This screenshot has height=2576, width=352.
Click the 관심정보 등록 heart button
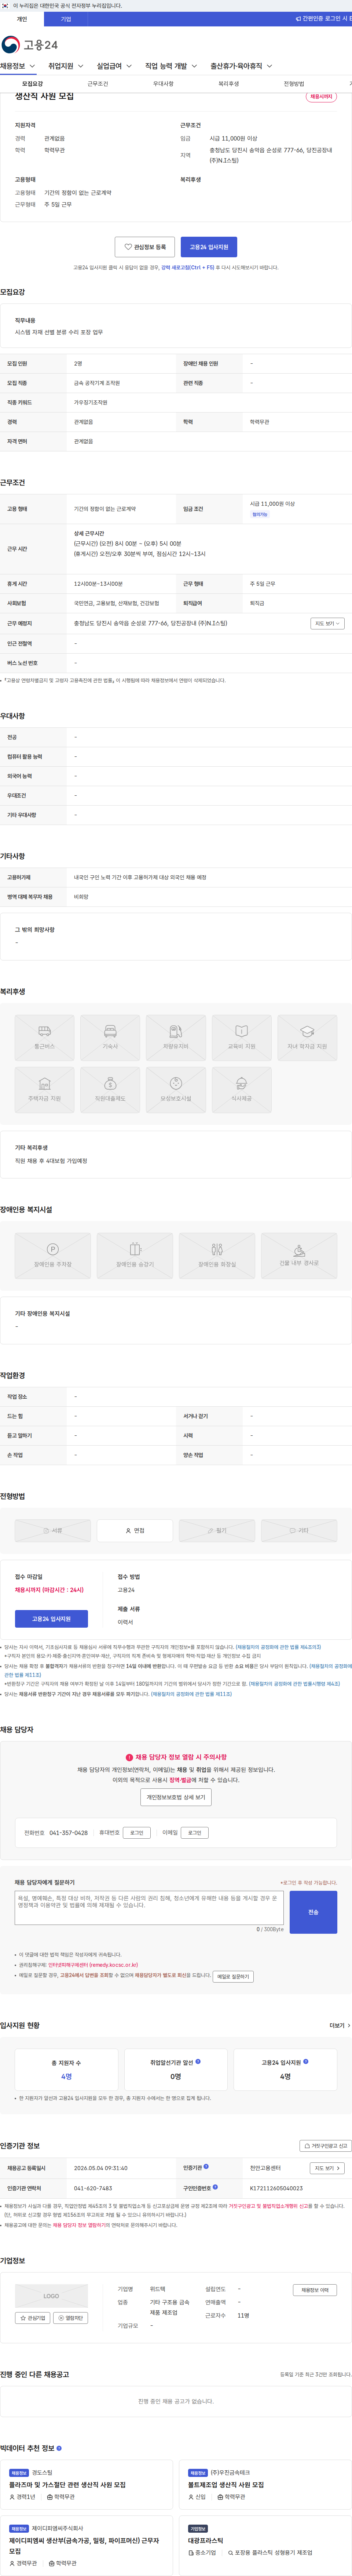145,247
